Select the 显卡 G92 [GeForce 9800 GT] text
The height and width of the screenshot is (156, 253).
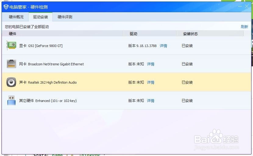41,46
